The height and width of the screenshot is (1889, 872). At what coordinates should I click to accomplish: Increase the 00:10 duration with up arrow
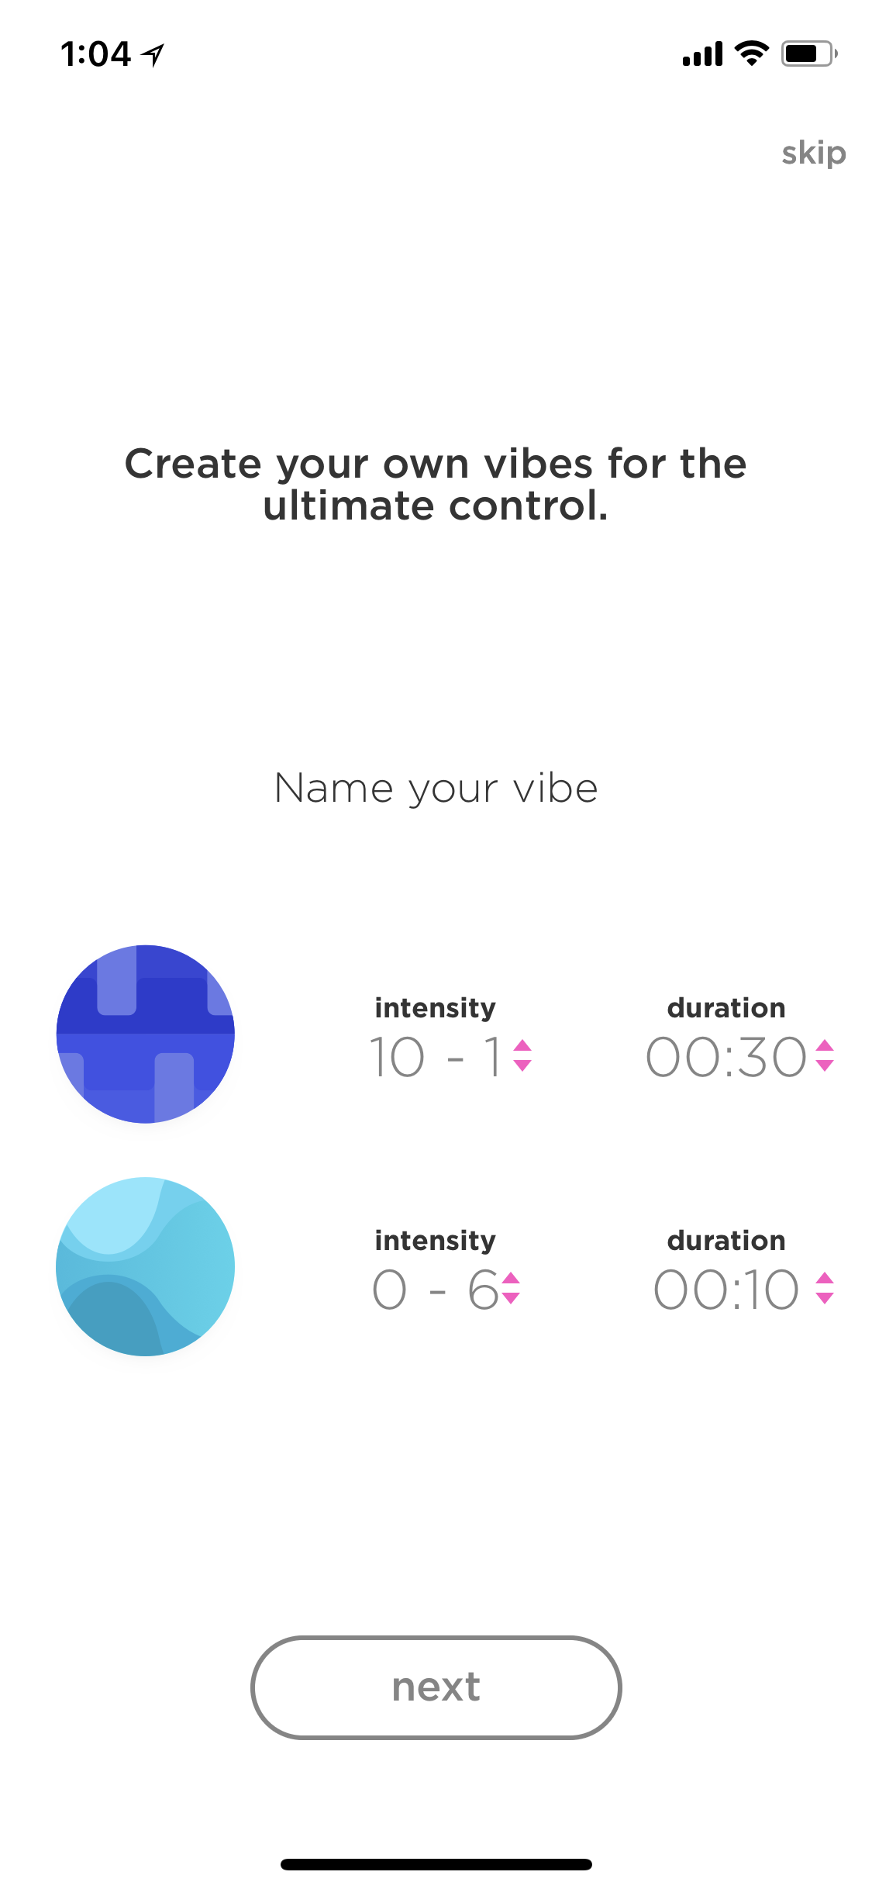825,1279
